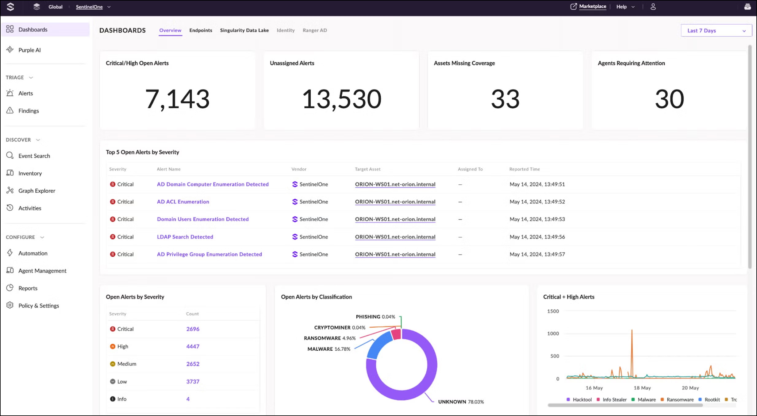This screenshot has height=416, width=757.
Task: Click the Activities history icon
Action: click(10, 208)
